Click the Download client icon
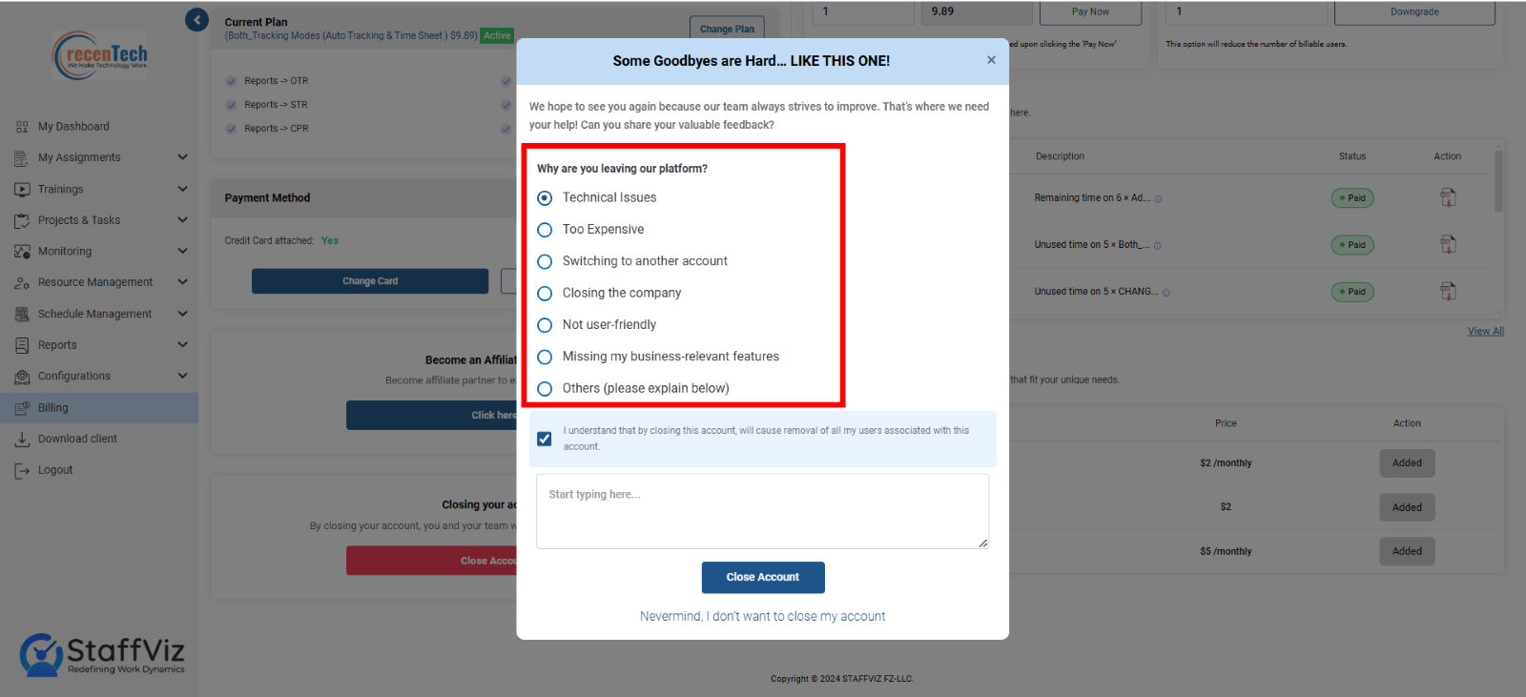The image size is (1526, 697). click(22, 440)
